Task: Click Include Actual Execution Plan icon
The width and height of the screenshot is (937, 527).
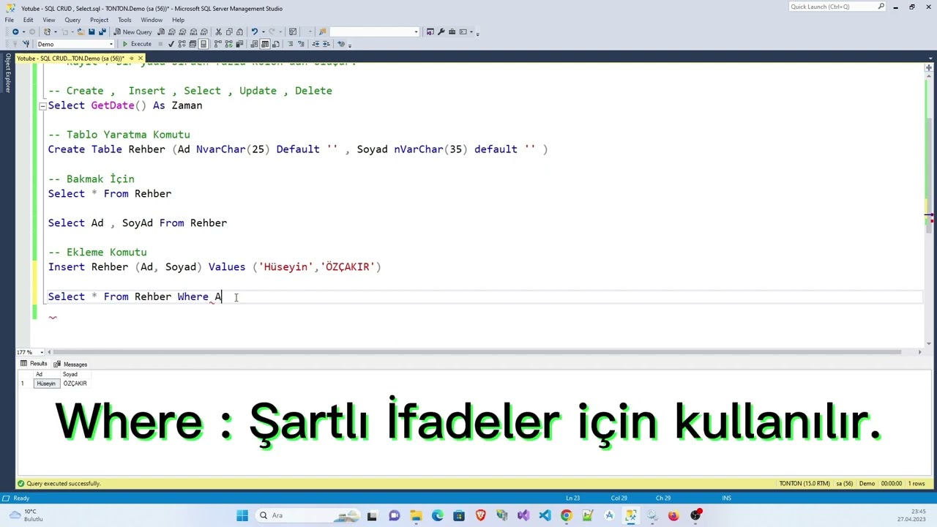Action: click(x=217, y=44)
